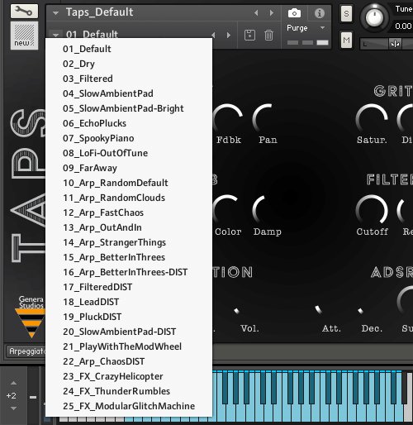Click the 'new' instrument thumbnail icon
This screenshot has width=413, height=425.
click(24, 36)
